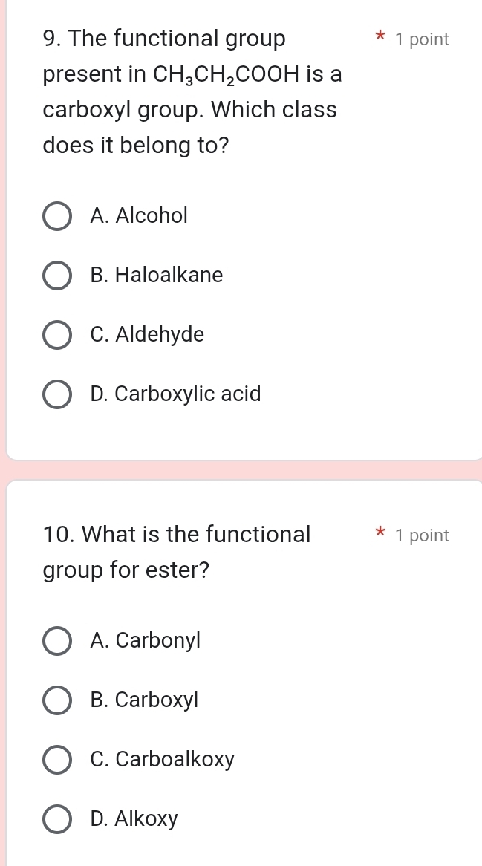Screen dimensions: 482x866
Task: Select radio button for D. Alkoxy
Action: point(57,818)
